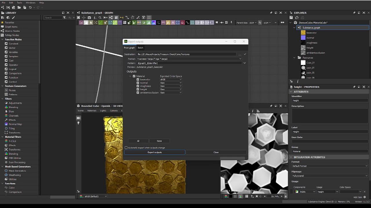Screen dimensions: 371x208
Task: Click the info 'i' icon in graph toolbar
Action: [x=94, y=18]
